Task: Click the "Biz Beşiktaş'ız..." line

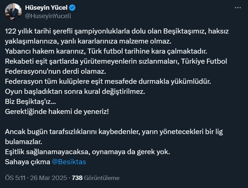Action: (28, 102)
